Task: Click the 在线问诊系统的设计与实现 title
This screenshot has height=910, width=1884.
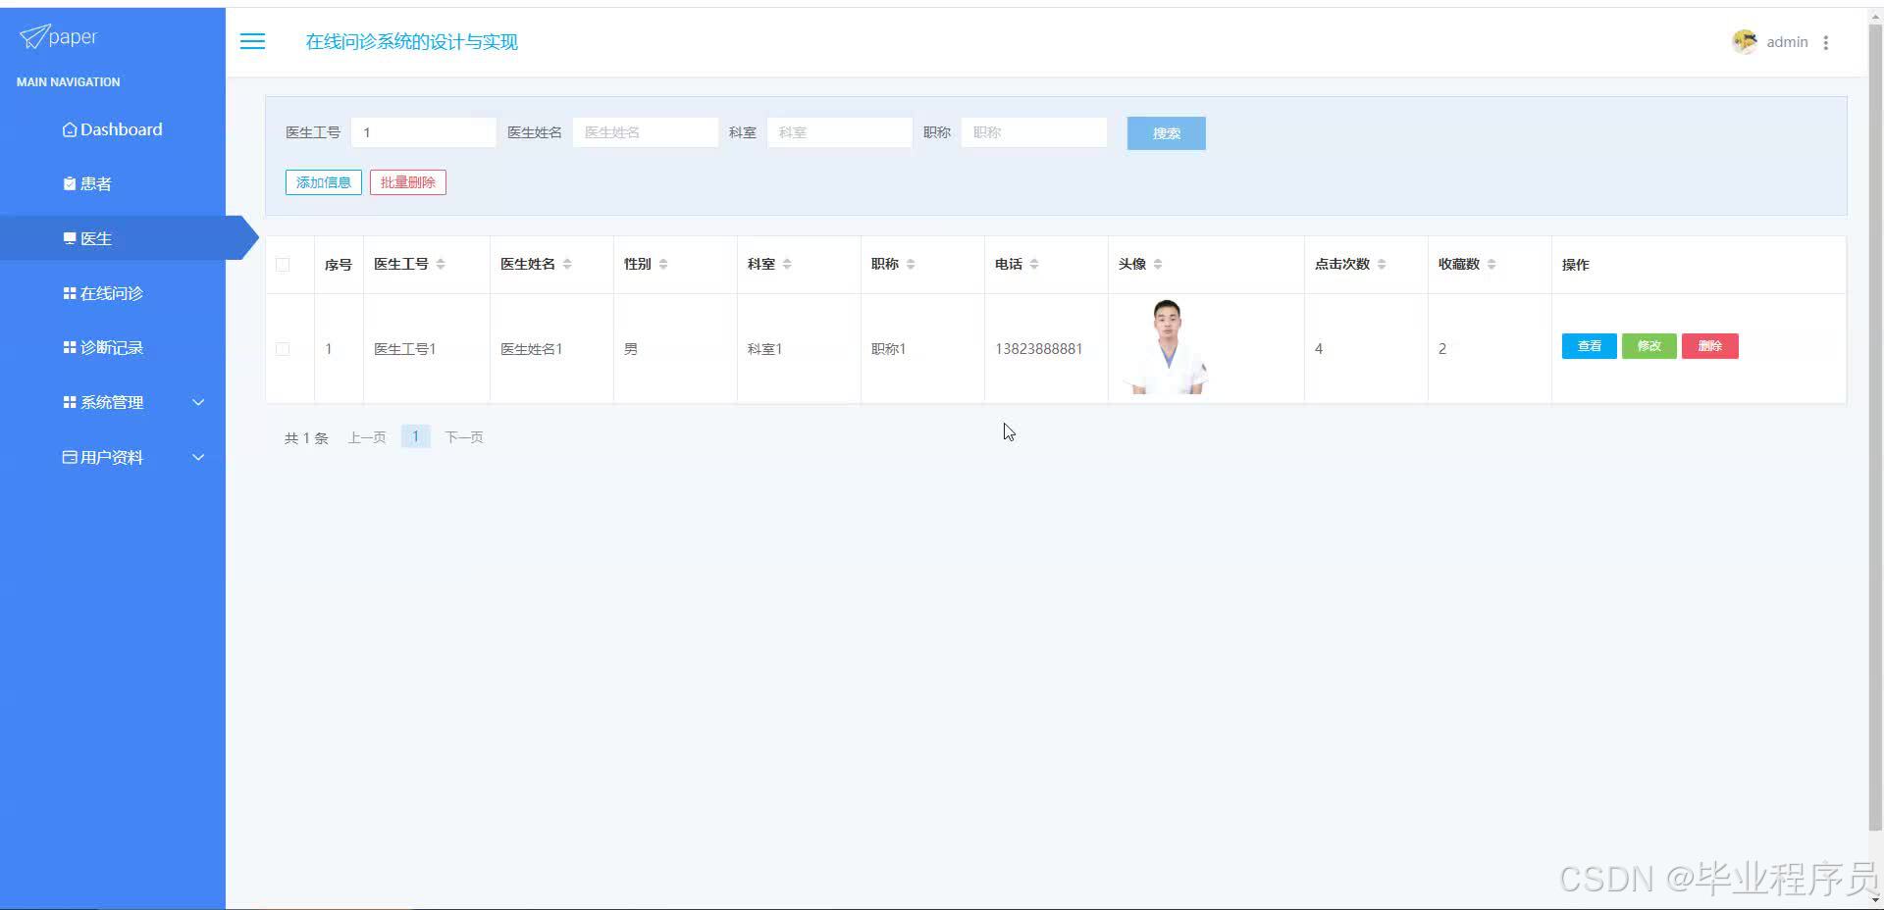Action: click(x=412, y=42)
